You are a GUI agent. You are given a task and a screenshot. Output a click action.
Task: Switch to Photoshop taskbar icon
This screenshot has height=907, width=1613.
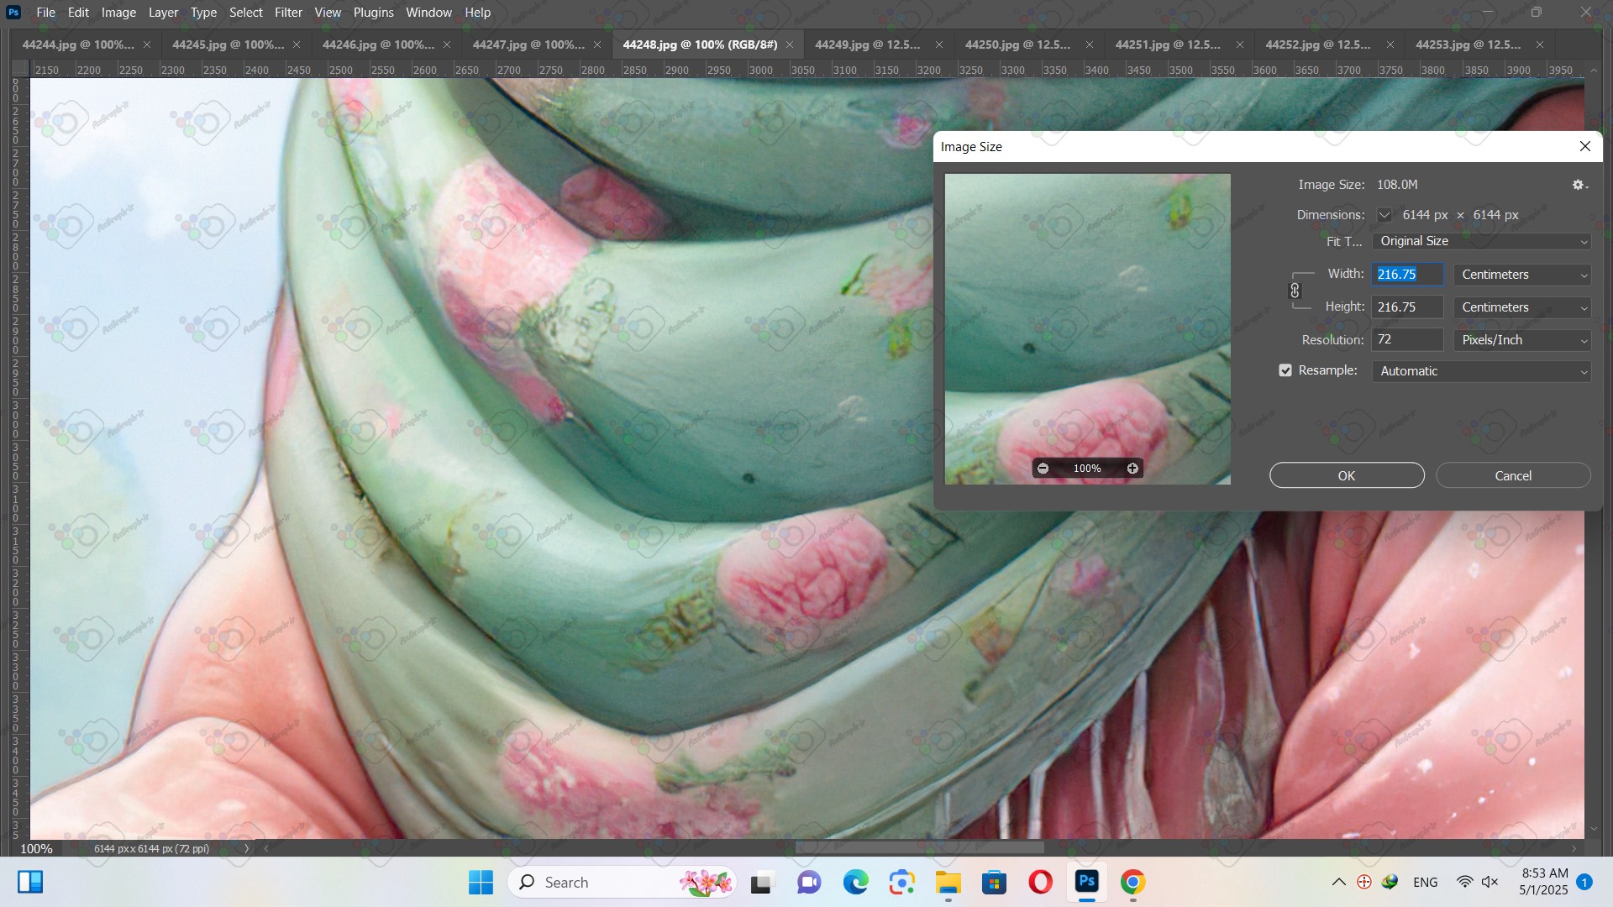(x=1087, y=882)
